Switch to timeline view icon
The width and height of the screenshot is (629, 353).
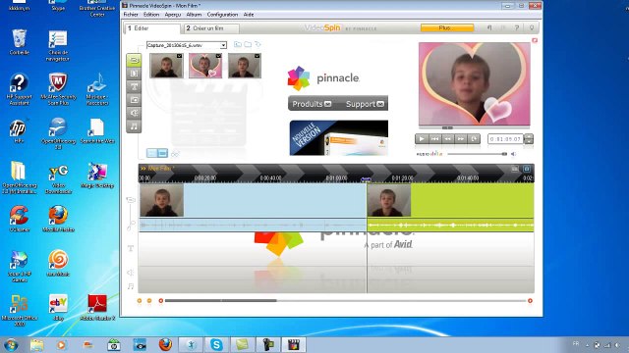[x=527, y=169]
